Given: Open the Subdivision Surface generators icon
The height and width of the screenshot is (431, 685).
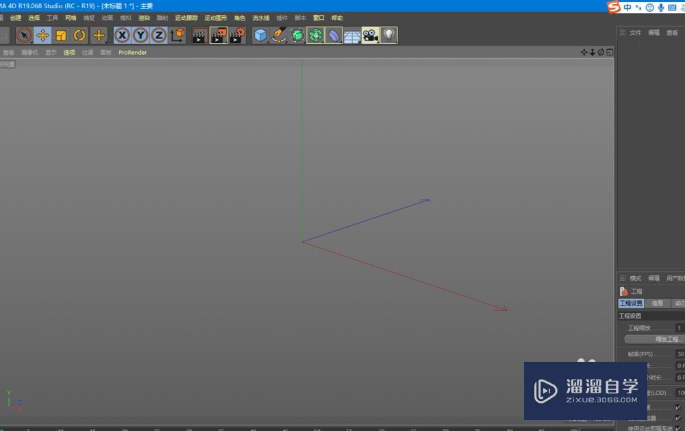Looking at the screenshot, I should point(297,36).
